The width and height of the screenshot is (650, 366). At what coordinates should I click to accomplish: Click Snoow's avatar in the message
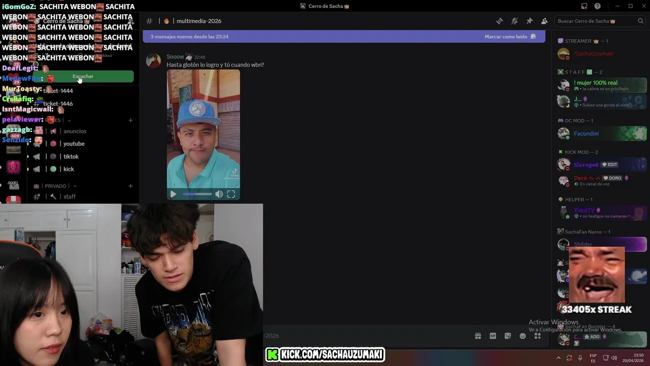tap(153, 60)
